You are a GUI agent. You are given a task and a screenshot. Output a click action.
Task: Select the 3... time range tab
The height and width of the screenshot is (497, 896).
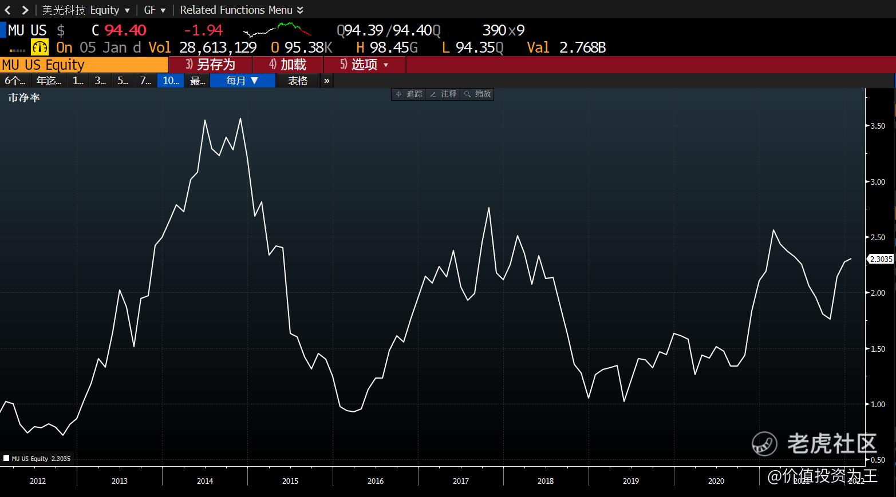click(100, 81)
